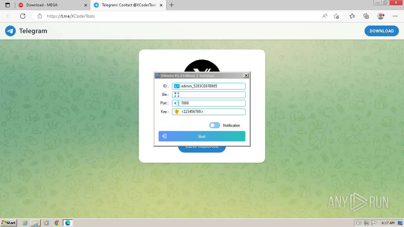View site information via the lock icon
Screen dimensions: 404x227
[40, 16]
